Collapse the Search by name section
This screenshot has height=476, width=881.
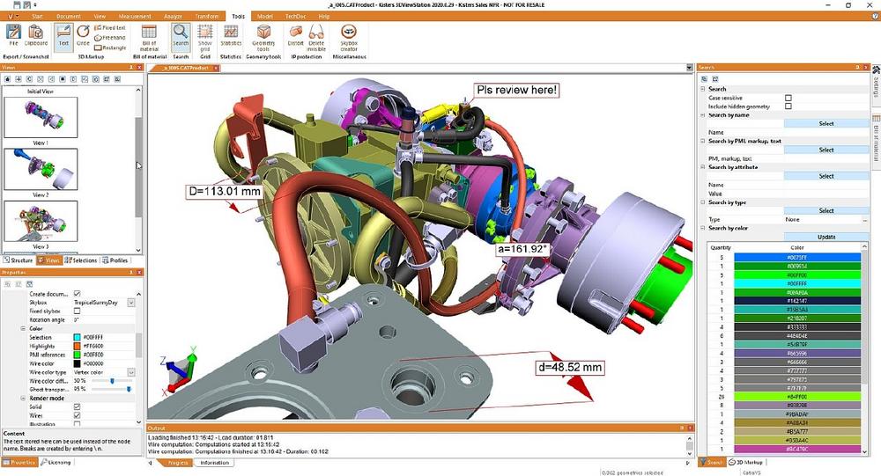click(702, 115)
